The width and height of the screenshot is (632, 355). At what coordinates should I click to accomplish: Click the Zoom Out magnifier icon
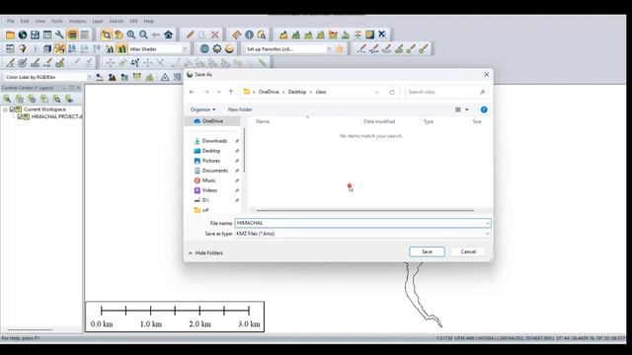click(x=143, y=35)
